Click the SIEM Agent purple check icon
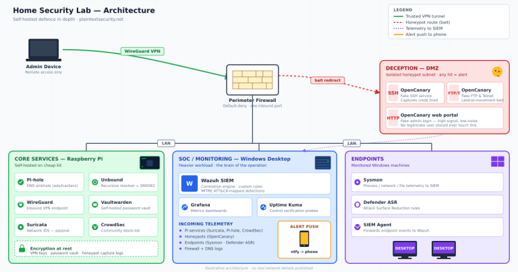This screenshot has height=272, width=518. 357,227
